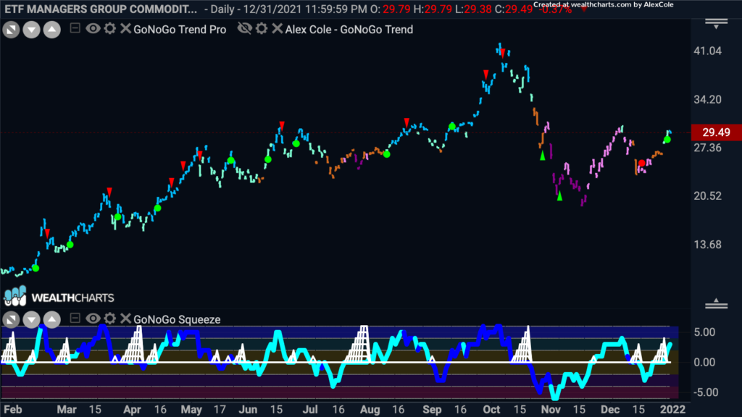The image size is (742, 417).
Task: Click the Created at wealthcharts.com by AlexCole text
Action: pos(604,5)
